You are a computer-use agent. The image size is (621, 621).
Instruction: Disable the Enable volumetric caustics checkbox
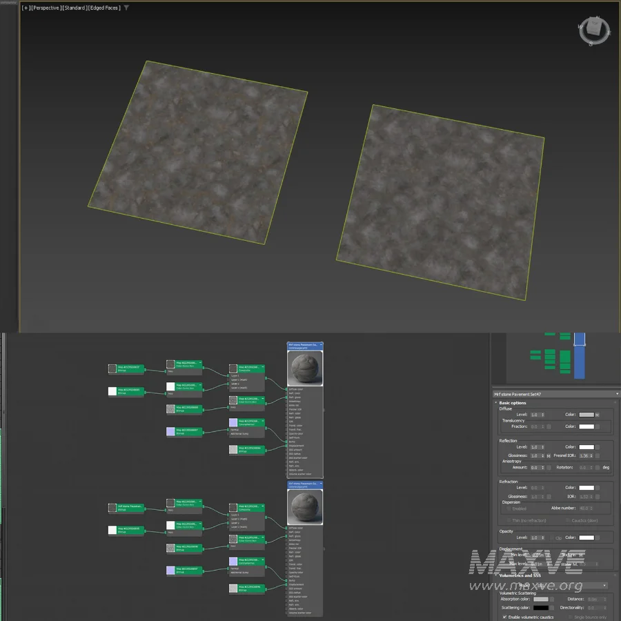(504, 617)
